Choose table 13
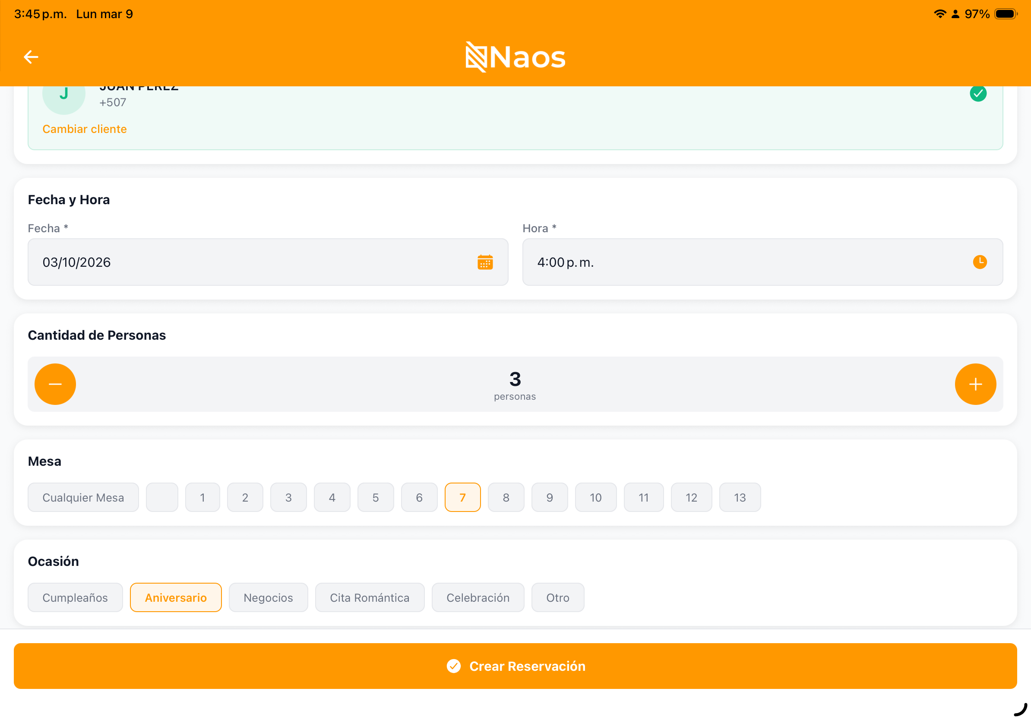 click(x=740, y=497)
